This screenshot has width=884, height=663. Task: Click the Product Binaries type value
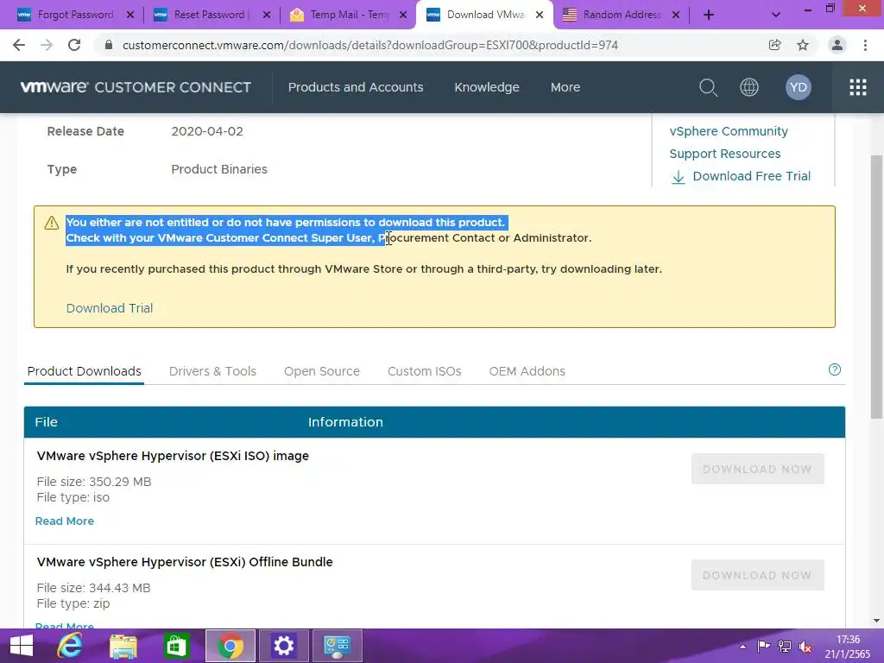coord(218,169)
